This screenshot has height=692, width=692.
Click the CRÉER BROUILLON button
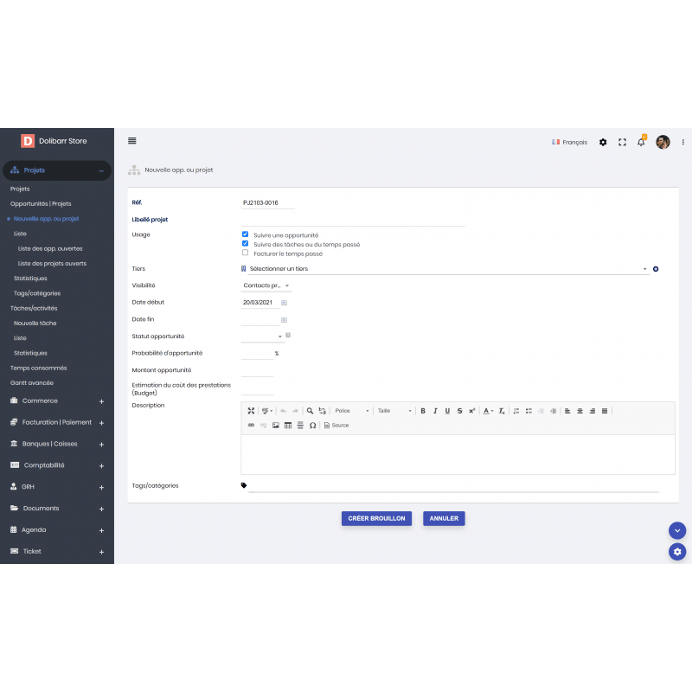[x=376, y=518]
